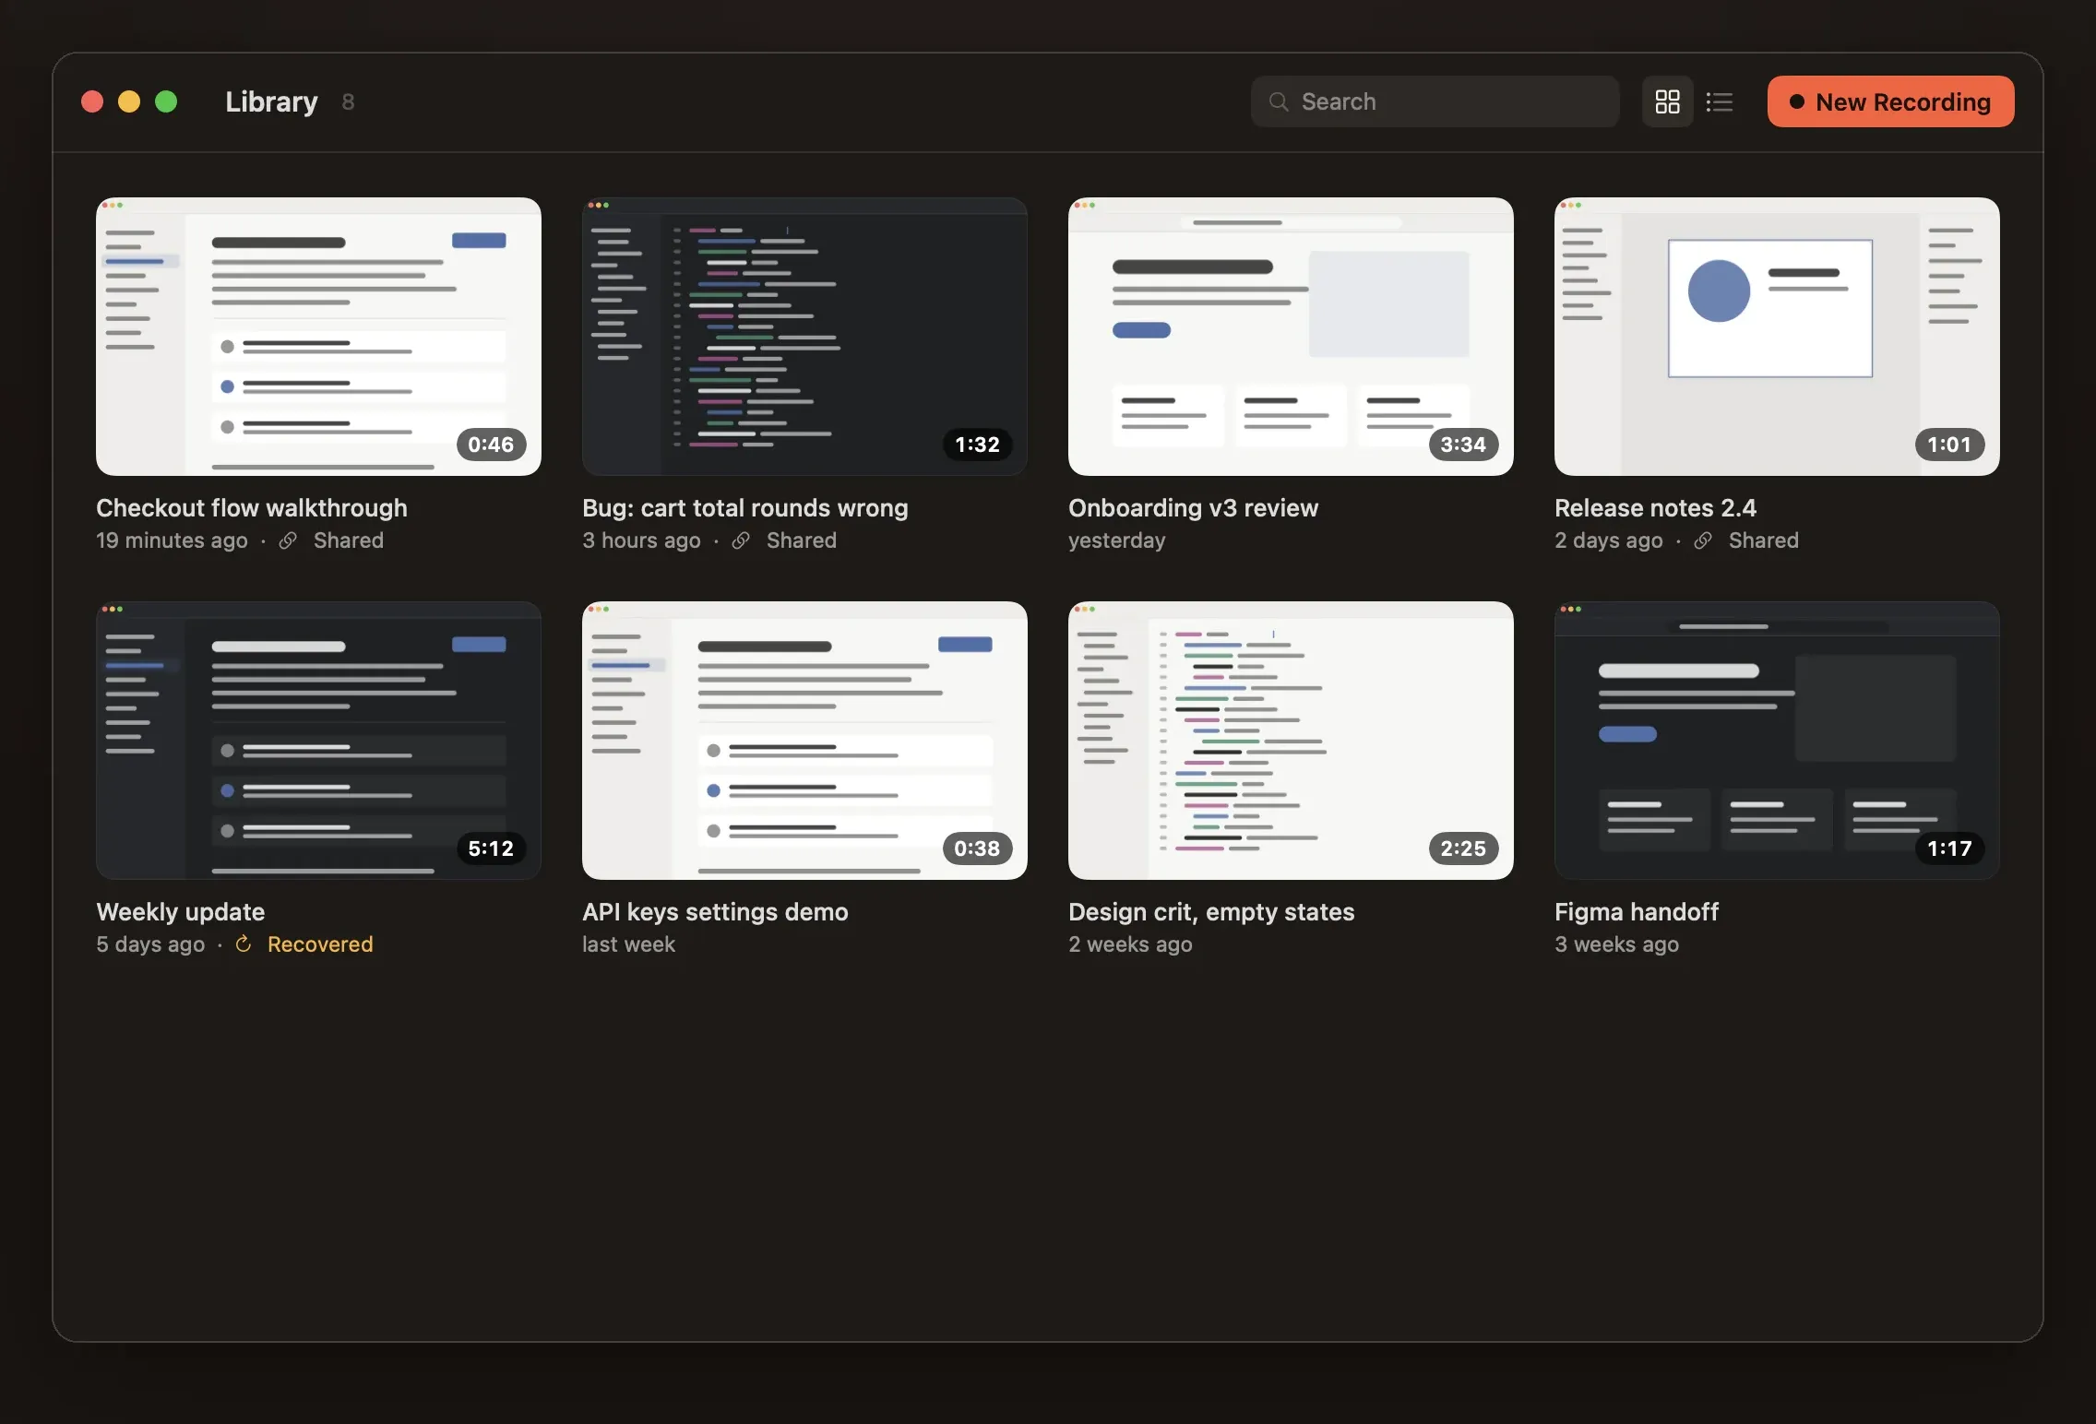Switch to list view layout
This screenshot has width=2096, height=1424.
(x=1719, y=101)
